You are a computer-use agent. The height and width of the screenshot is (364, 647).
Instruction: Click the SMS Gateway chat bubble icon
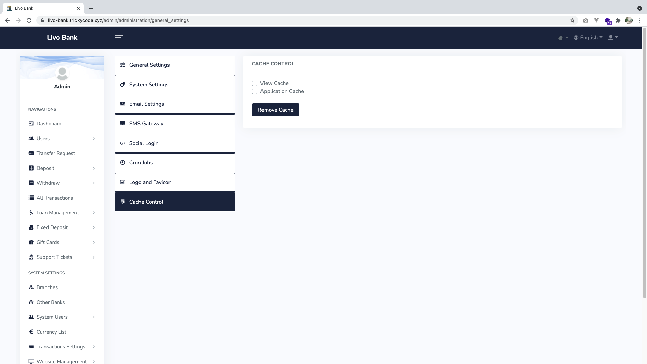tap(123, 124)
